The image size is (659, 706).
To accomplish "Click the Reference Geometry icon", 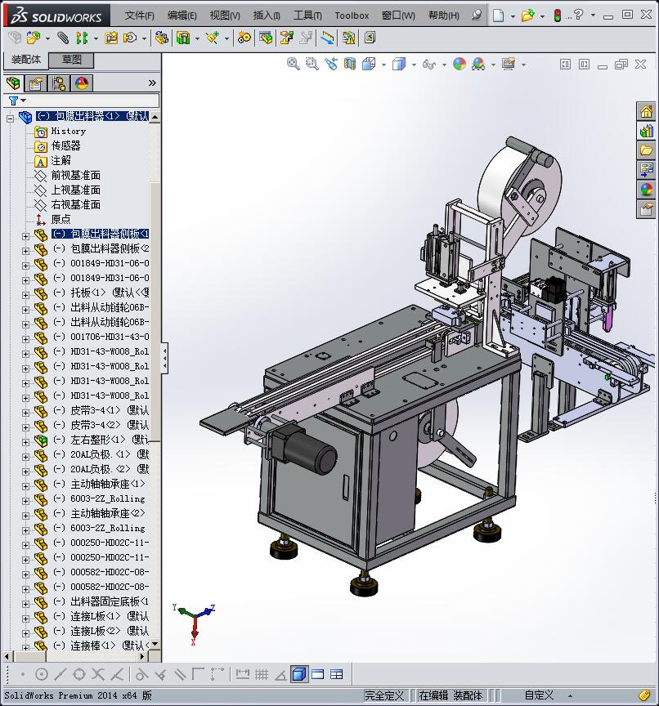I will click(213, 38).
